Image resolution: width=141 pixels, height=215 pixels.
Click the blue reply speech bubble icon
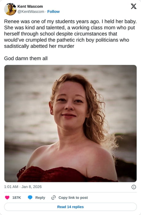point(30,198)
